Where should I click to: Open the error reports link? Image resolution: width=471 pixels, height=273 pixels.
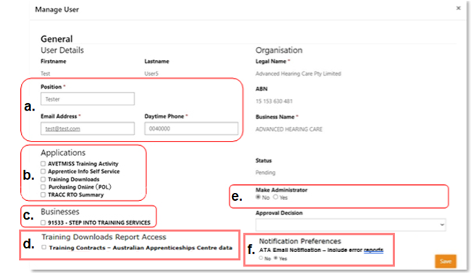[373, 250]
